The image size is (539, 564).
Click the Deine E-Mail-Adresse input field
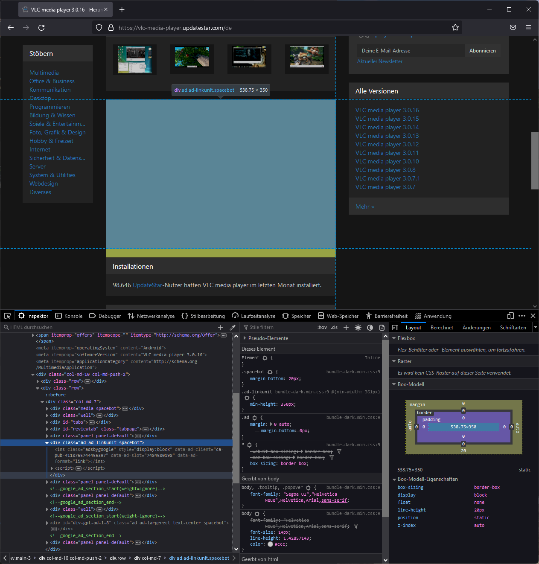pyautogui.click(x=410, y=51)
